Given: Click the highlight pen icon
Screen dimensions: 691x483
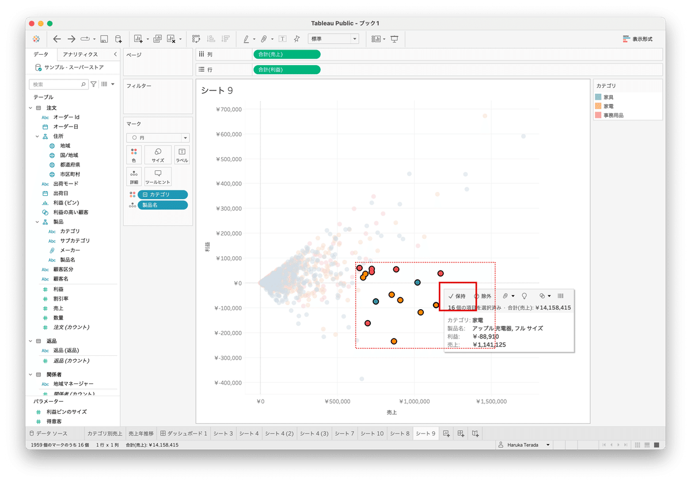Looking at the screenshot, I should pyautogui.click(x=246, y=39).
